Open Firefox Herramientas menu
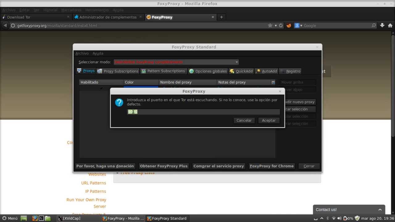The width and height of the screenshot is (395, 222). (x=97, y=10)
